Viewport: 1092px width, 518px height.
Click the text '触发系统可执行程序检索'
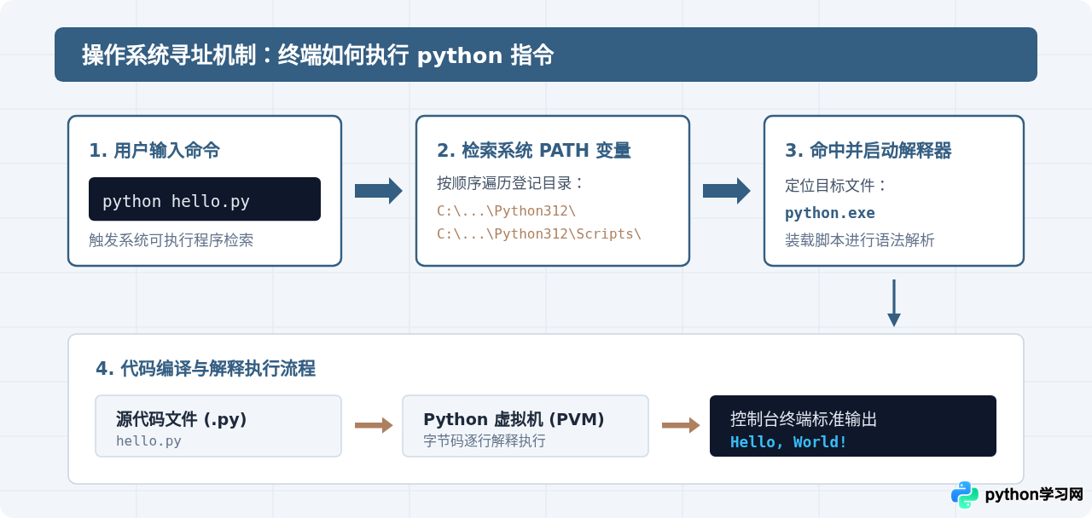[x=171, y=240]
